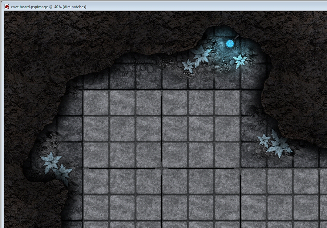Click the lower fern in the left alcove
Viewport: 327px width, 228px height.
click(64, 173)
